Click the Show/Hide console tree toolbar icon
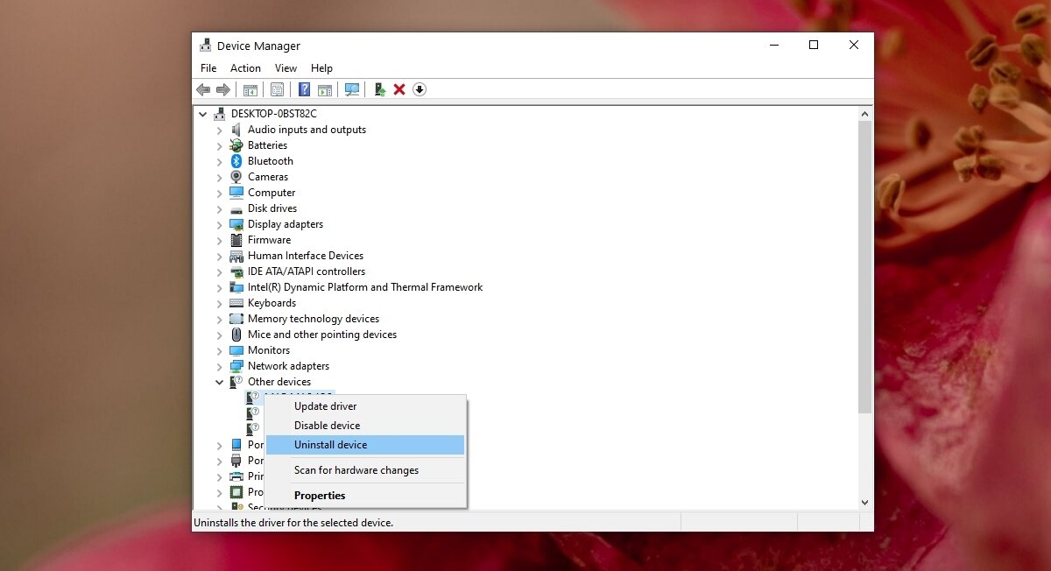The width and height of the screenshot is (1051, 571). [250, 88]
